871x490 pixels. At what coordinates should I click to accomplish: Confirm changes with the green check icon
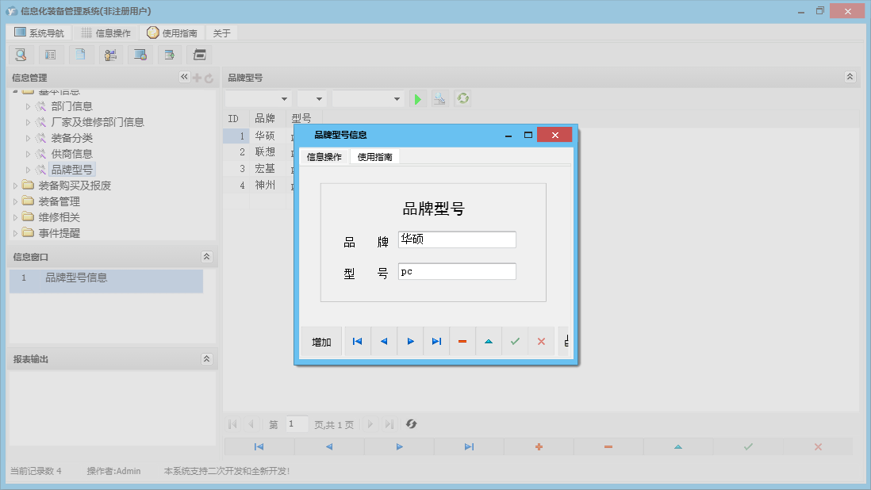(515, 341)
